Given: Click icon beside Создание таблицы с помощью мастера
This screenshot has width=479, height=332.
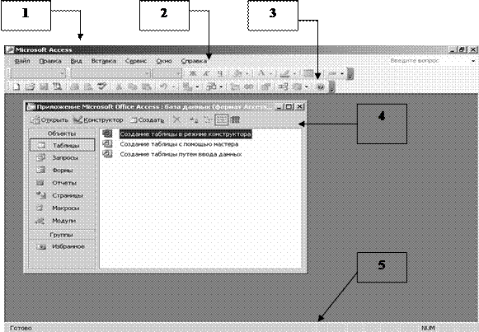Looking at the screenshot, I should point(107,143).
